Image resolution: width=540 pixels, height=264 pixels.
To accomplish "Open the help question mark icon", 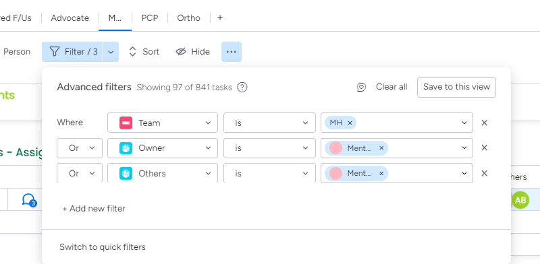I will click(x=242, y=88).
